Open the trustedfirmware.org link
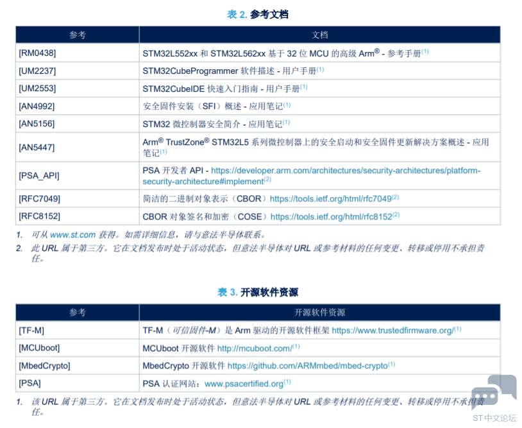 393,330
